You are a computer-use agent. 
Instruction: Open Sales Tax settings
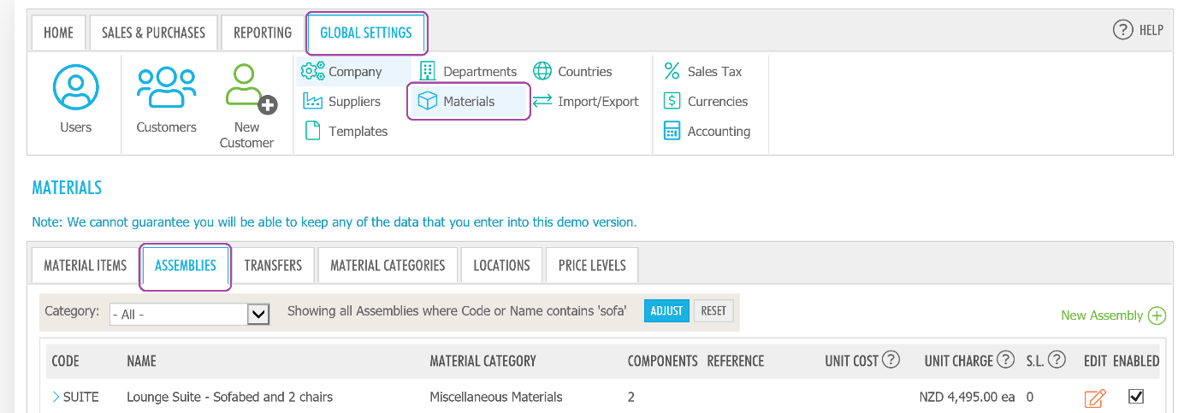[x=703, y=72]
